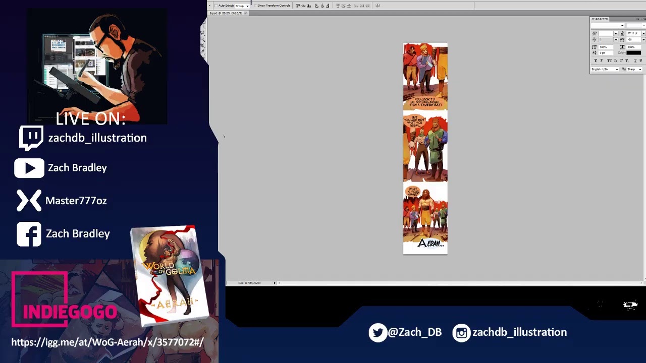Enable the Auto-Select checkbox

pos(217,6)
